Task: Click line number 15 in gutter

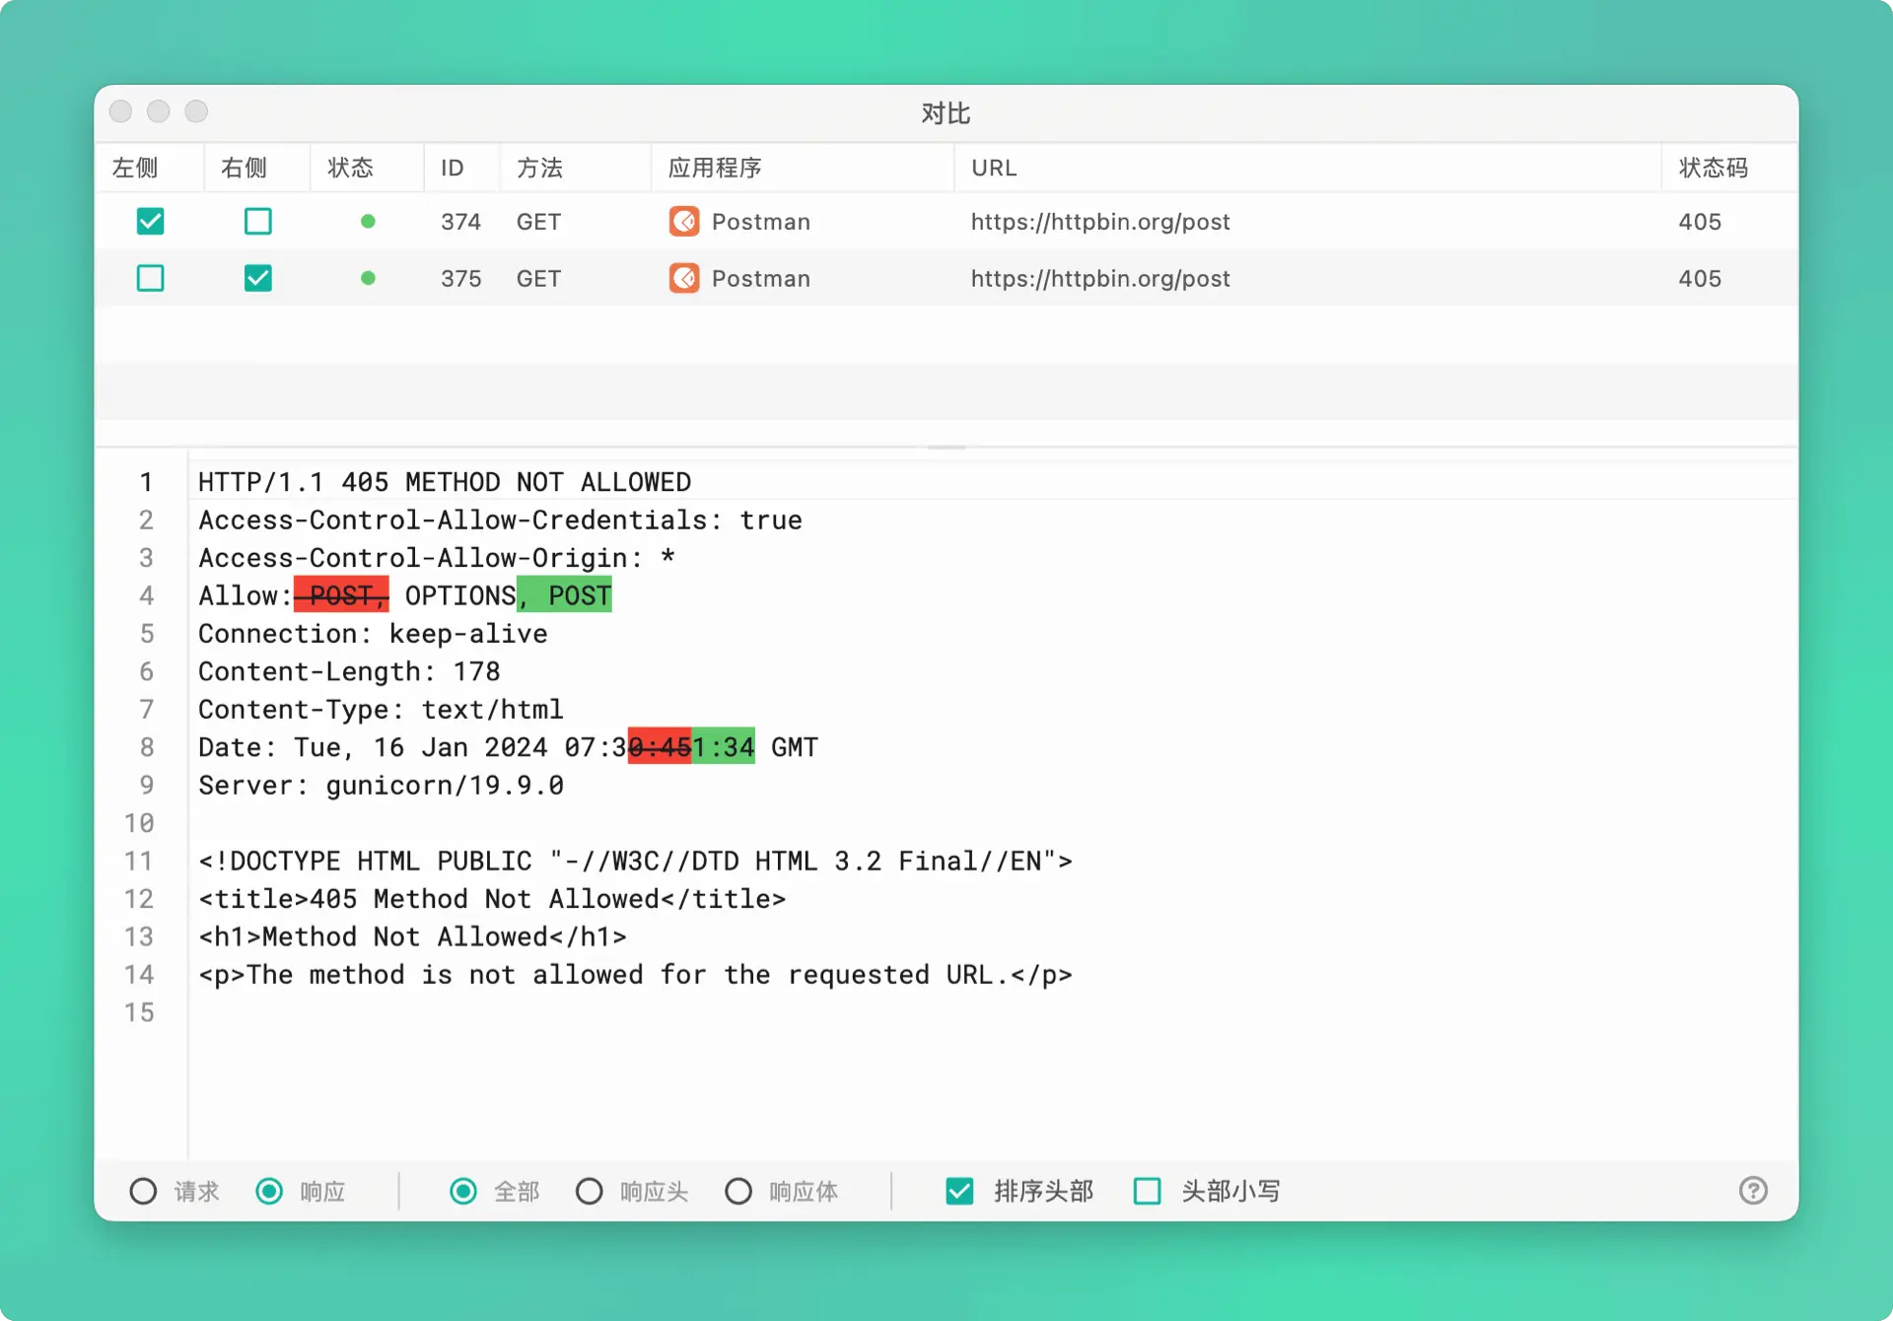Action: click(139, 1012)
